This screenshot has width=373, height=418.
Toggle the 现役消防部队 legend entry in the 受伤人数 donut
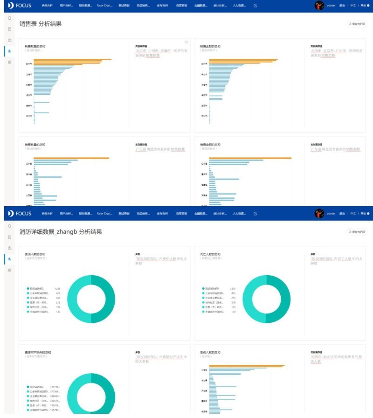[37, 289]
